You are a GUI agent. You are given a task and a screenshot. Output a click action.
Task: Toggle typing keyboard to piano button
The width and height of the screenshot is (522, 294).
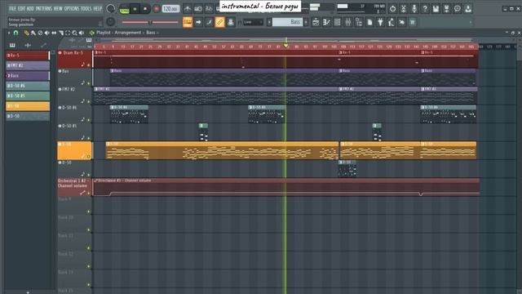(188, 22)
